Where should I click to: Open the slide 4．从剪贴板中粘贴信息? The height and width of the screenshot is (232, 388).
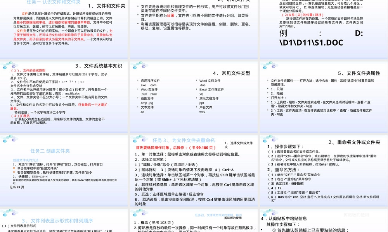click(324, 220)
